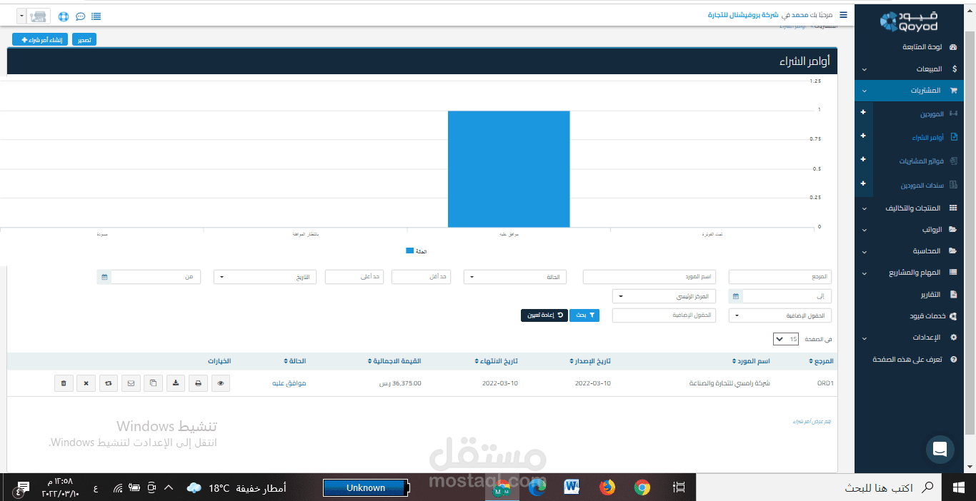The image size is (976, 501).
Task: Sort by تاريخ الإصدار column header
Action: (590, 361)
